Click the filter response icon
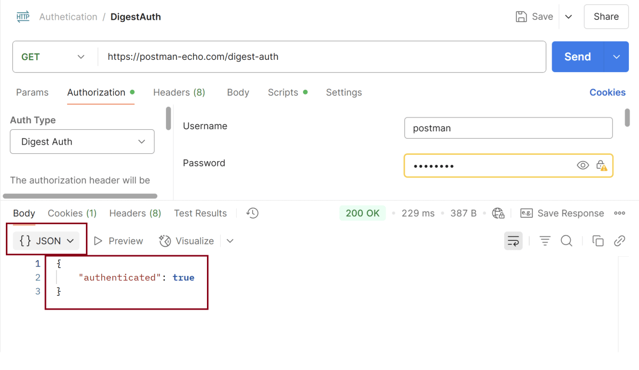 (545, 241)
